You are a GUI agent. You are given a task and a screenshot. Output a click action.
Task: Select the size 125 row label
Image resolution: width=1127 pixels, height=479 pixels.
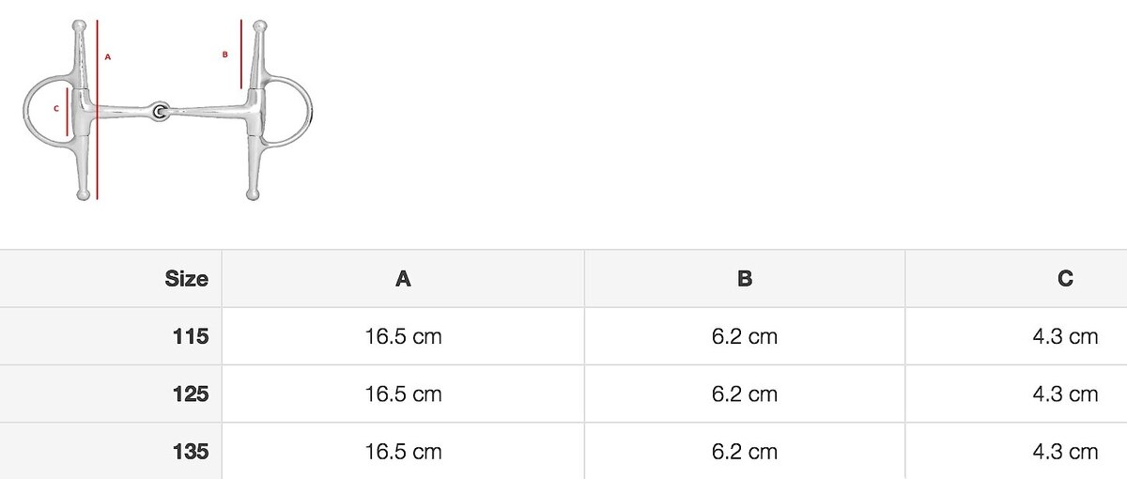click(191, 394)
